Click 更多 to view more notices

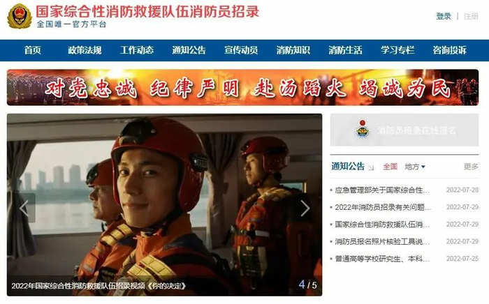click(x=471, y=167)
